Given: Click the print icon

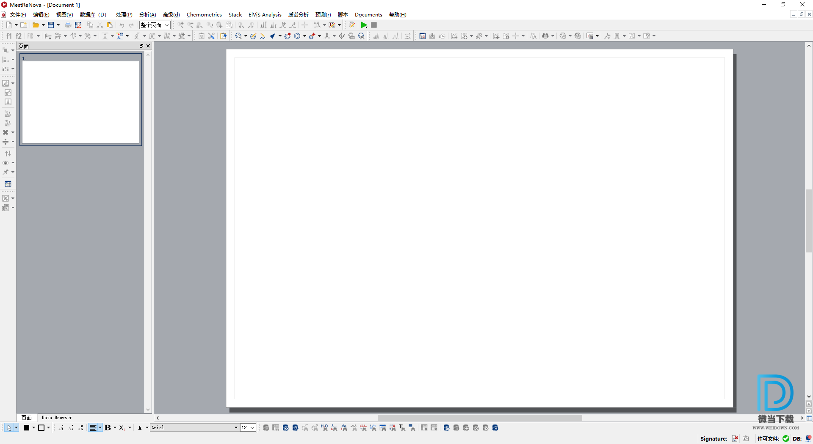Looking at the screenshot, I should coord(68,25).
